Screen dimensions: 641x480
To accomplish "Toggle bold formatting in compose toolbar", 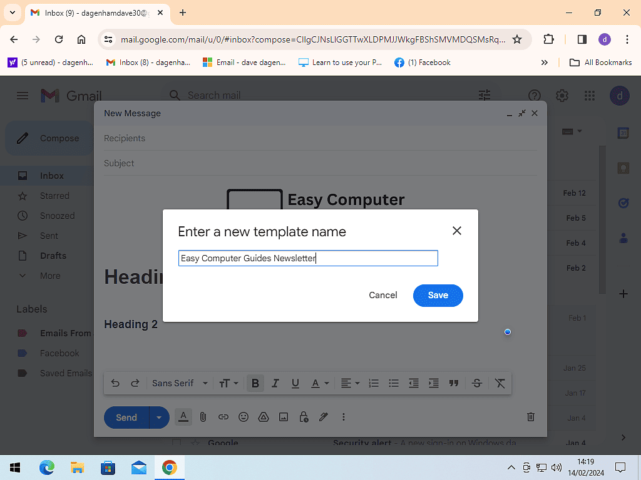I will coord(255,383).
